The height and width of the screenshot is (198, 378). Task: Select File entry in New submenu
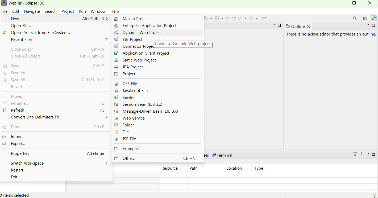click(157, 132)
